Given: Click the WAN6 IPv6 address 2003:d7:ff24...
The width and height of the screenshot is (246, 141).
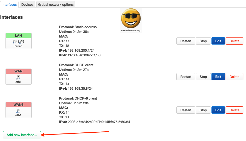Looking at the screenshot, I should coord(99,122).
